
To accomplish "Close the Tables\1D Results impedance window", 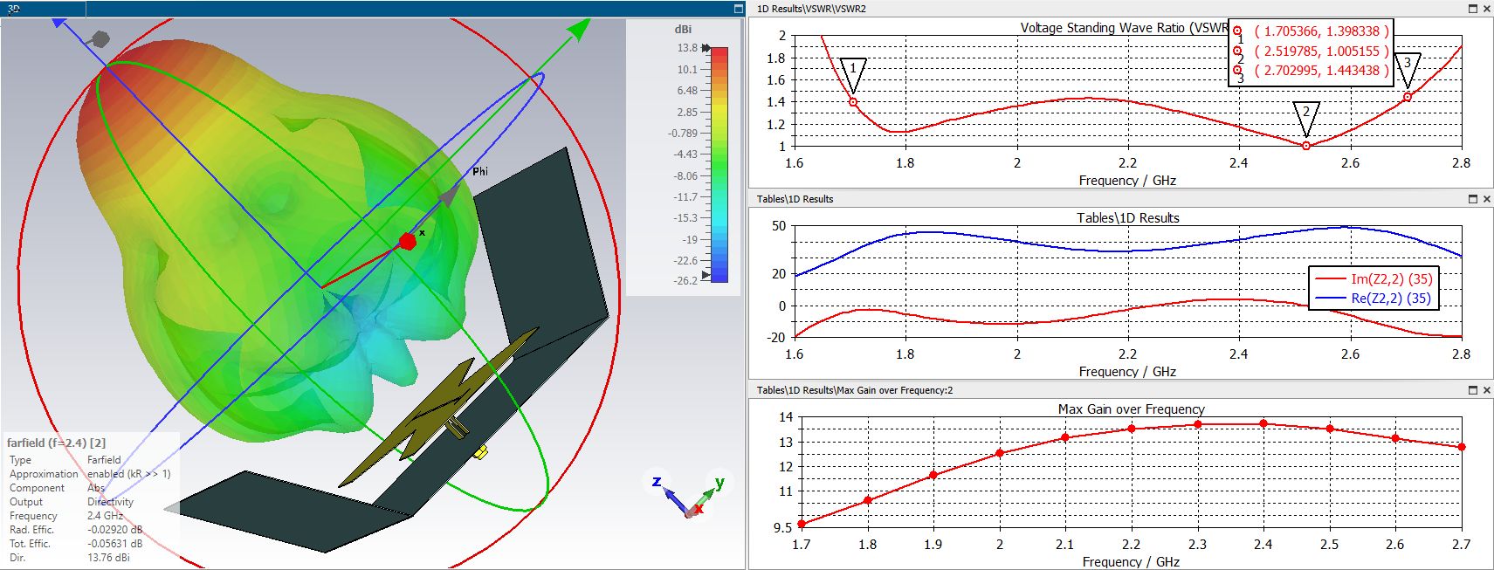I will pos(1487,199).
